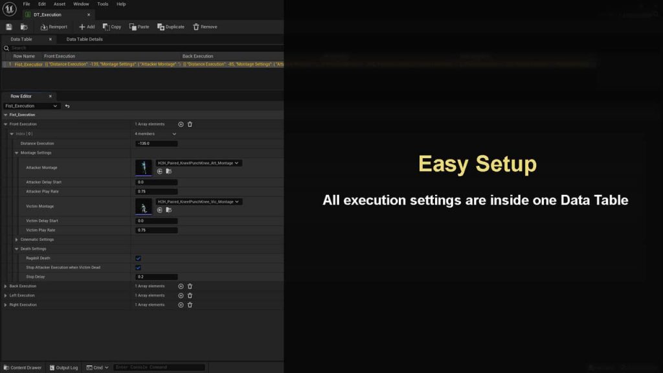
Task: Browse to asset in Content Browser
Action: 24,27
